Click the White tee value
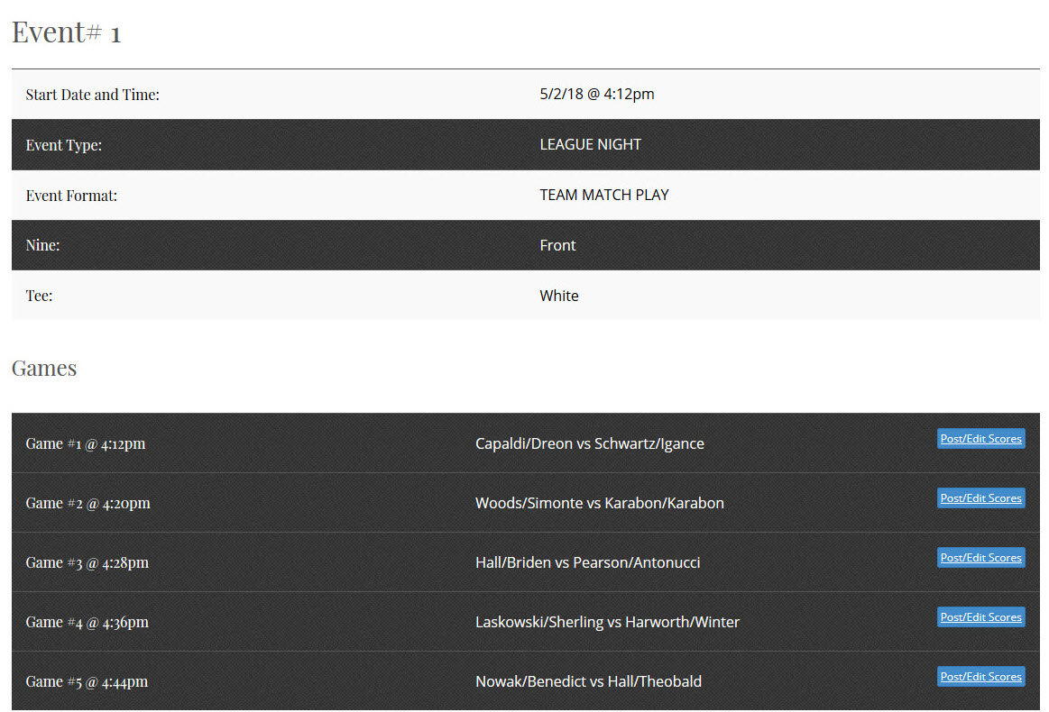Image resolution: width=1049 pixels, height=712 pixels. (x=558, y=296)
